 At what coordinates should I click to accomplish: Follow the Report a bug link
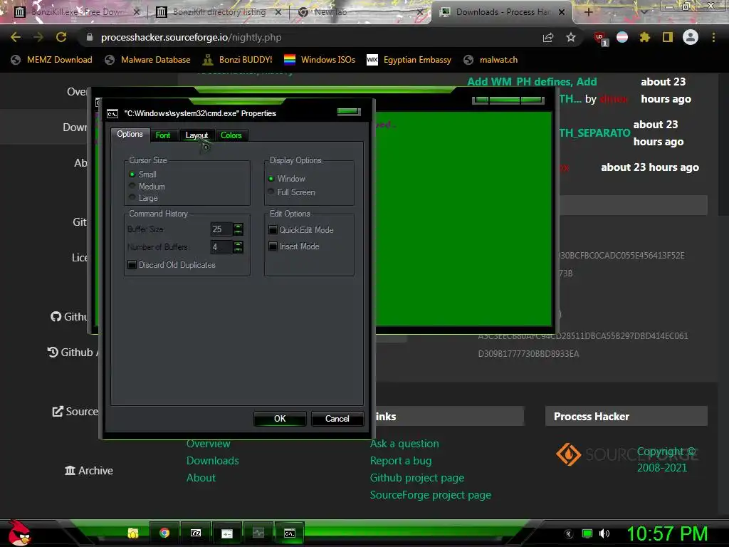click(401, 461)
